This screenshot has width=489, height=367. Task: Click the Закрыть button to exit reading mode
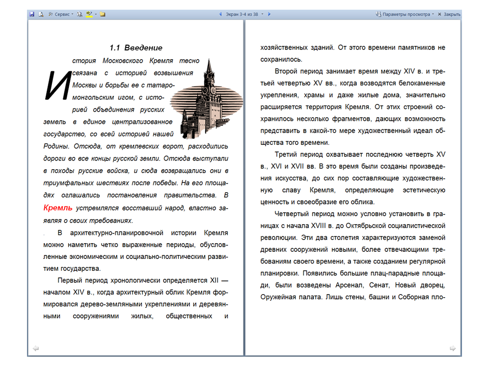tap(449, 14)
